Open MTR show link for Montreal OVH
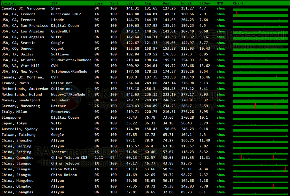290x196 pixels. pyautogui.click(x=221, y=77)
